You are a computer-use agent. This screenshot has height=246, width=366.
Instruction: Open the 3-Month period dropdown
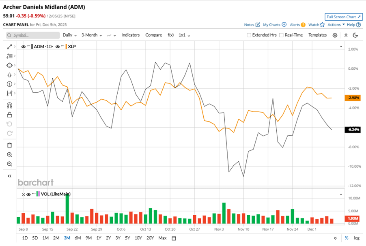click(x=92, y=35)
